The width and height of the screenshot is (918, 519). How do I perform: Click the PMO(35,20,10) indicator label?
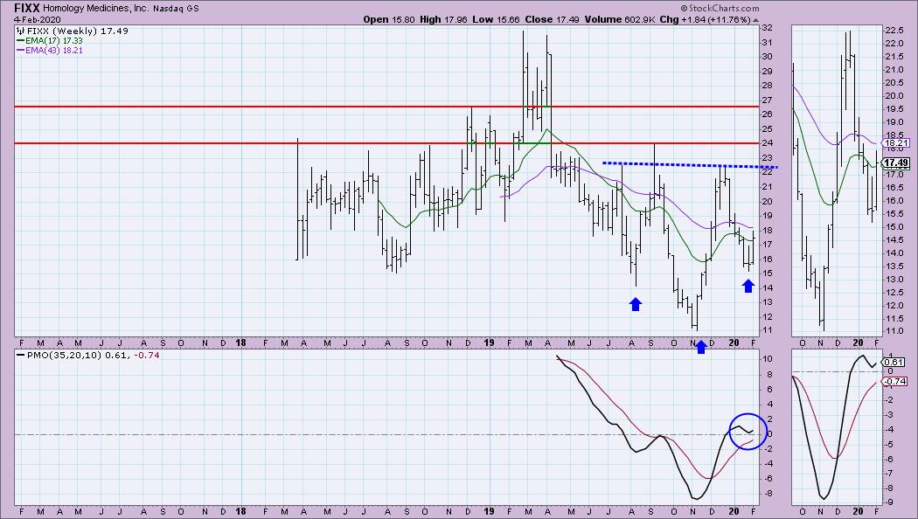coord(65,355)
